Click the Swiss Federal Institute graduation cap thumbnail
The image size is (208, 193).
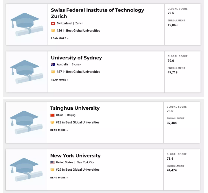27,25
